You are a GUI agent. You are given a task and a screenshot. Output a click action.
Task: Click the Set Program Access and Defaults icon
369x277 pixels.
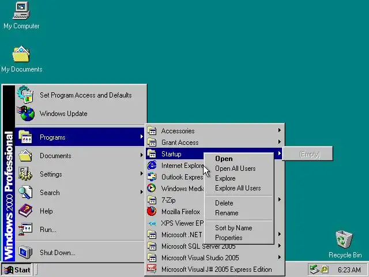(25, 95)
